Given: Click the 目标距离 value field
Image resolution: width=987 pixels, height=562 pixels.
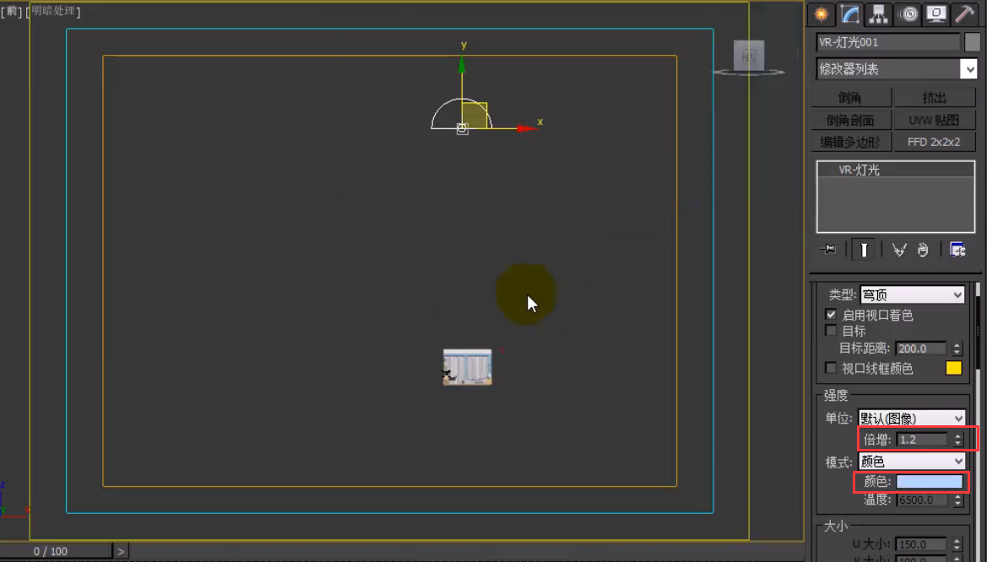Looking at the screenshot, I should point(921,348).
